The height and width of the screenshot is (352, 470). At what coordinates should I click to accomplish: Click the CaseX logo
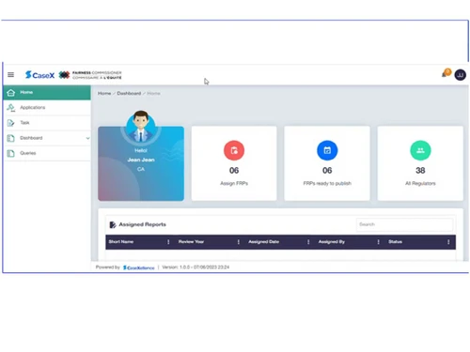pyautogui.click(x=39, y=75)
